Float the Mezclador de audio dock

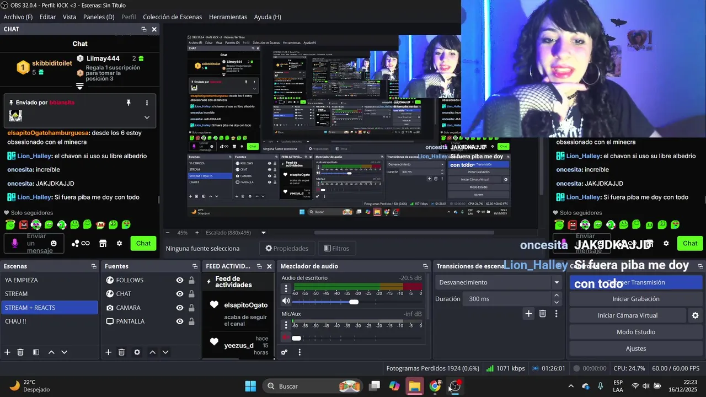click(x=425, y=266)
